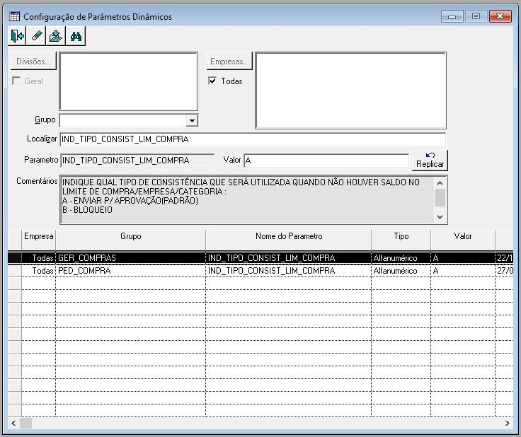Click value A in the PED_COMPRA row
Viewport: 521px width, 437px height.
[x=463, y=271]
